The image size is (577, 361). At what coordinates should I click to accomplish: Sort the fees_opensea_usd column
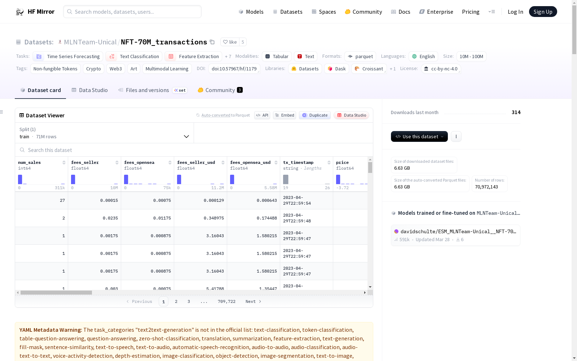tap(276, 162)
